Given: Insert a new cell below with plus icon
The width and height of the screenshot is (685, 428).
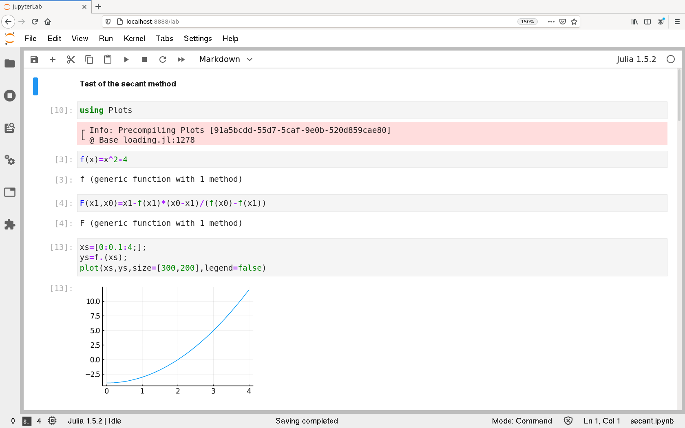Looking at the screenshot, I should click(53, 60).
